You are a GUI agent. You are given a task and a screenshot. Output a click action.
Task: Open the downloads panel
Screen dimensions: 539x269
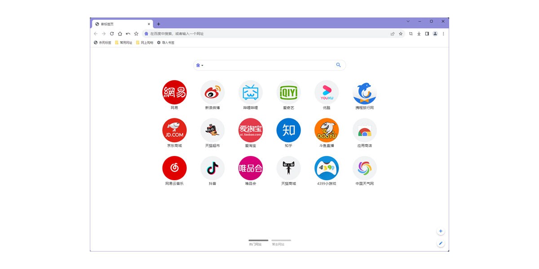419,34
